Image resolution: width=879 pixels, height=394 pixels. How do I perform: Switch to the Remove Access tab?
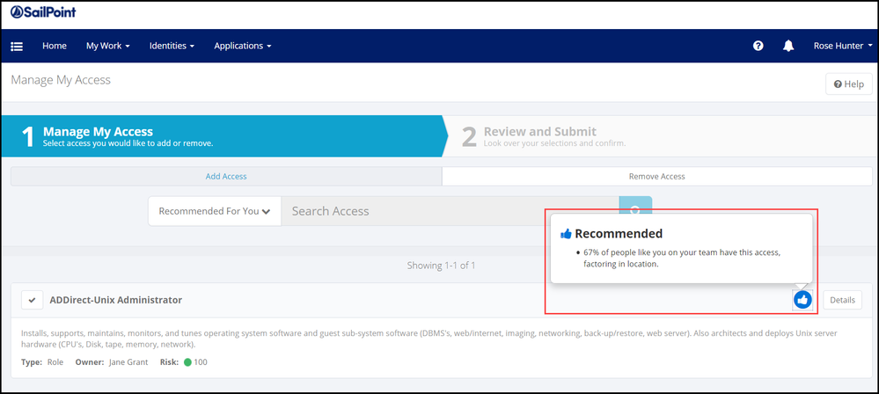(x=656, y=176)
